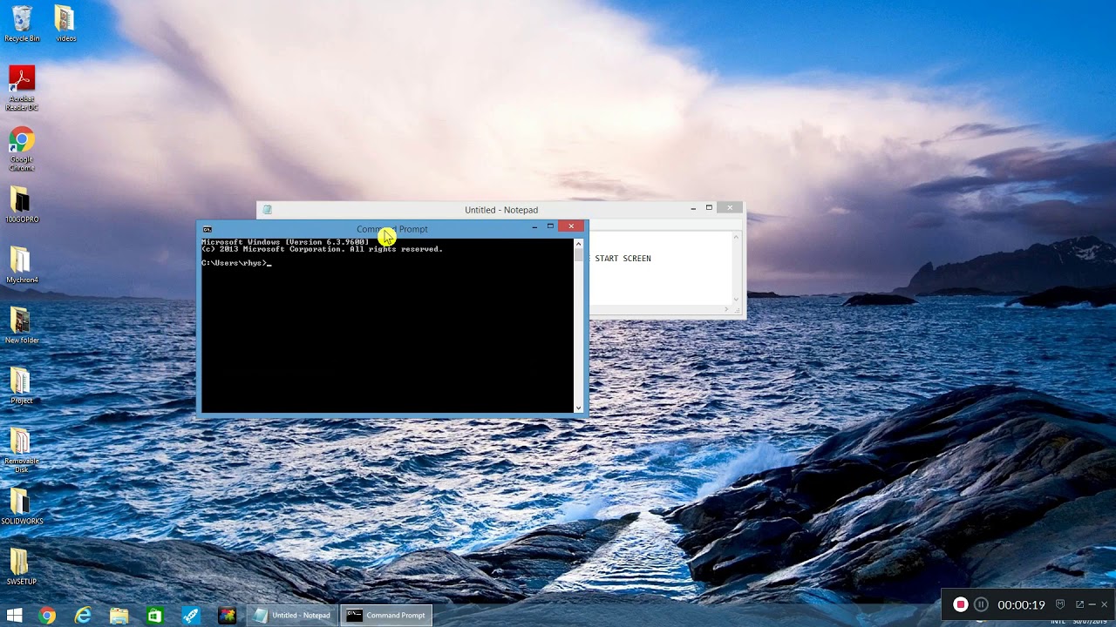Minimize the Command Prompt window
Screen dimensions: 1116x627
pos(534,227)
